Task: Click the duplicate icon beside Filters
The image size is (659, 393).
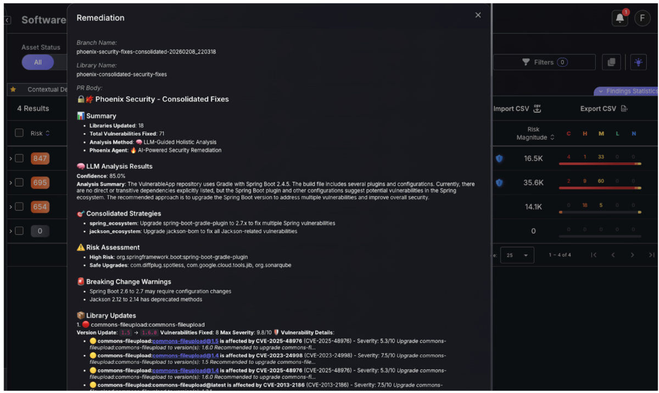Action: (x=611, y=62)
